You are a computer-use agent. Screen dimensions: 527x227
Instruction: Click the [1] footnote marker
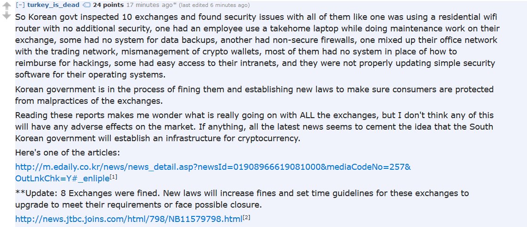(x=114, y=177)
